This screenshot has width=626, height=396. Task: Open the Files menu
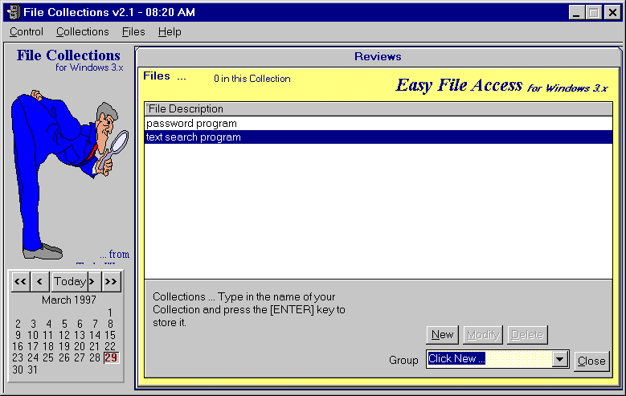point(133,32)
